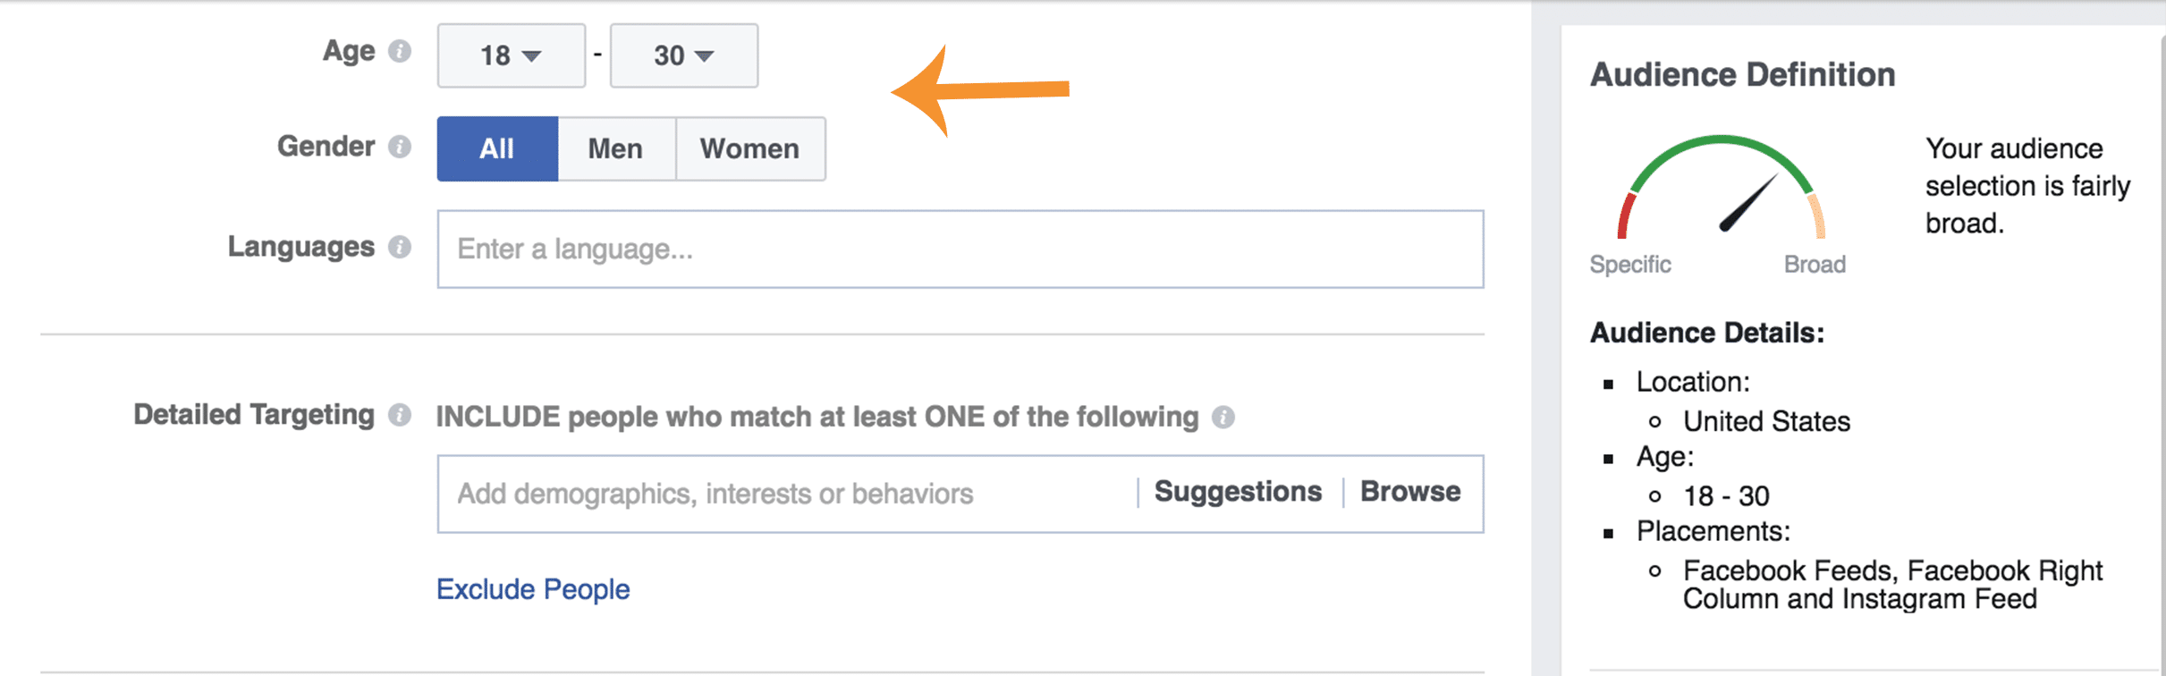Click the Languages info icon
This screenshot has height=676, width=2166.
point(400,247)
